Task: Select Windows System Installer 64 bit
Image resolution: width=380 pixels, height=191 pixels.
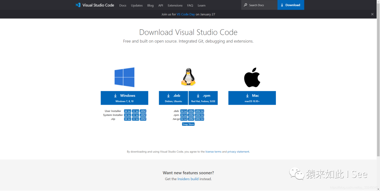Action: 127,115
